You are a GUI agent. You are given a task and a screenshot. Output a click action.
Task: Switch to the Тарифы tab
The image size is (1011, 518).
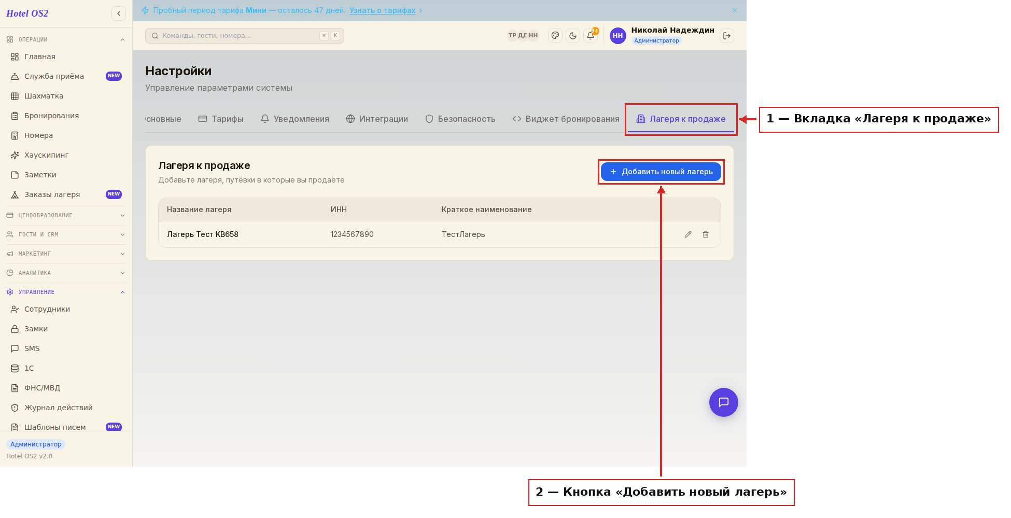tap(221, 119)
